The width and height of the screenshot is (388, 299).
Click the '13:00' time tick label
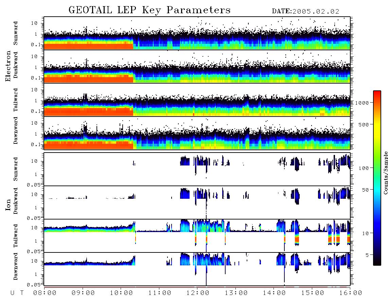pos(236,293)
